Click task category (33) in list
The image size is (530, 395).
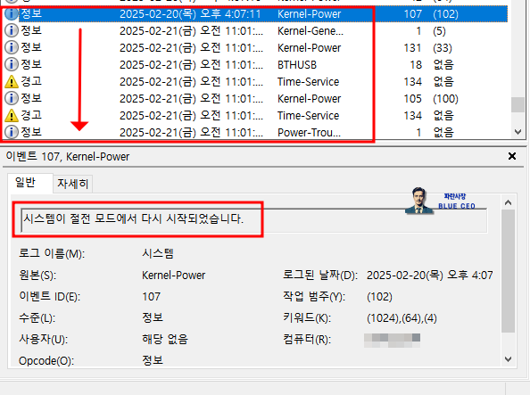point(443,48)
